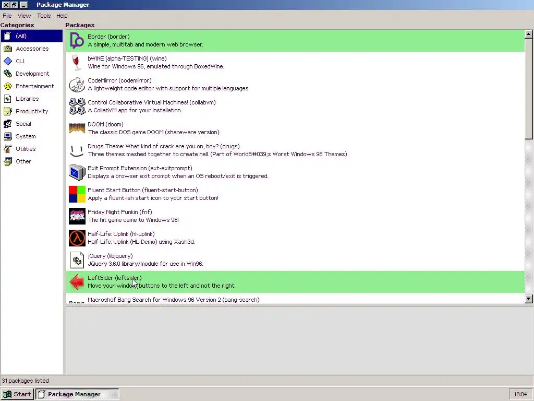Click the Exit Prompt Extension monitor icon

(77, 172)
